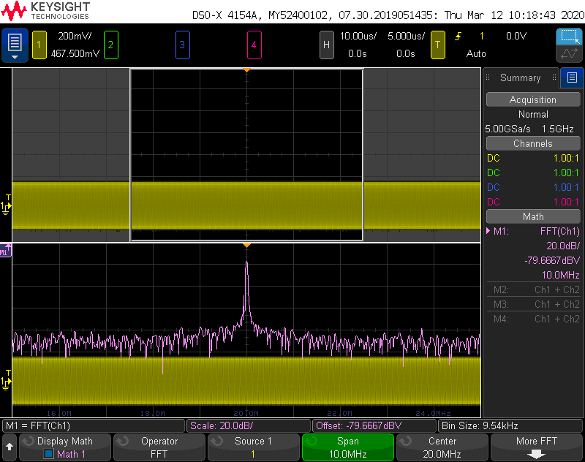
Task: Click channel 4 DC 1.00:1 row
Action: [x=533, y=202]
